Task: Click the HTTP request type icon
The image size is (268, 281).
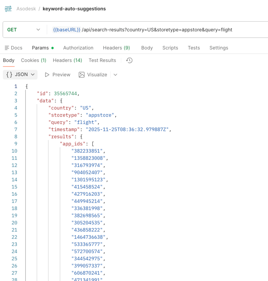Action: (x=8, y=8)
